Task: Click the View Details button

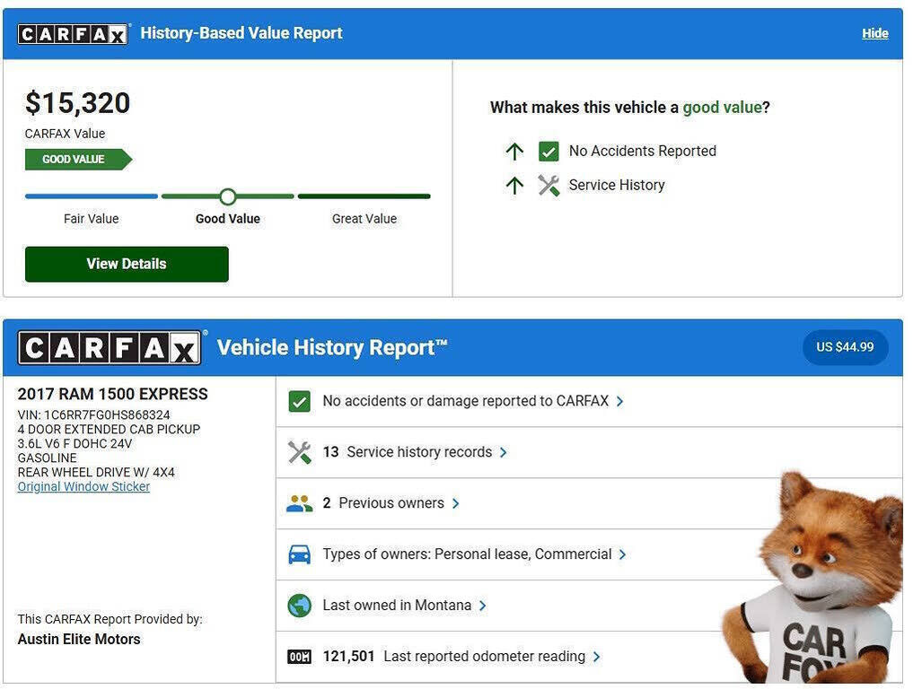Action: tap(127, 264)
